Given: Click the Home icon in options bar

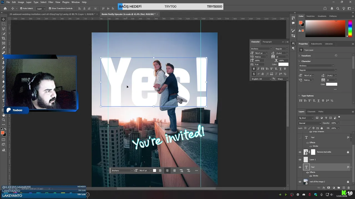Looking at the screenshot, I should (5, 9).
